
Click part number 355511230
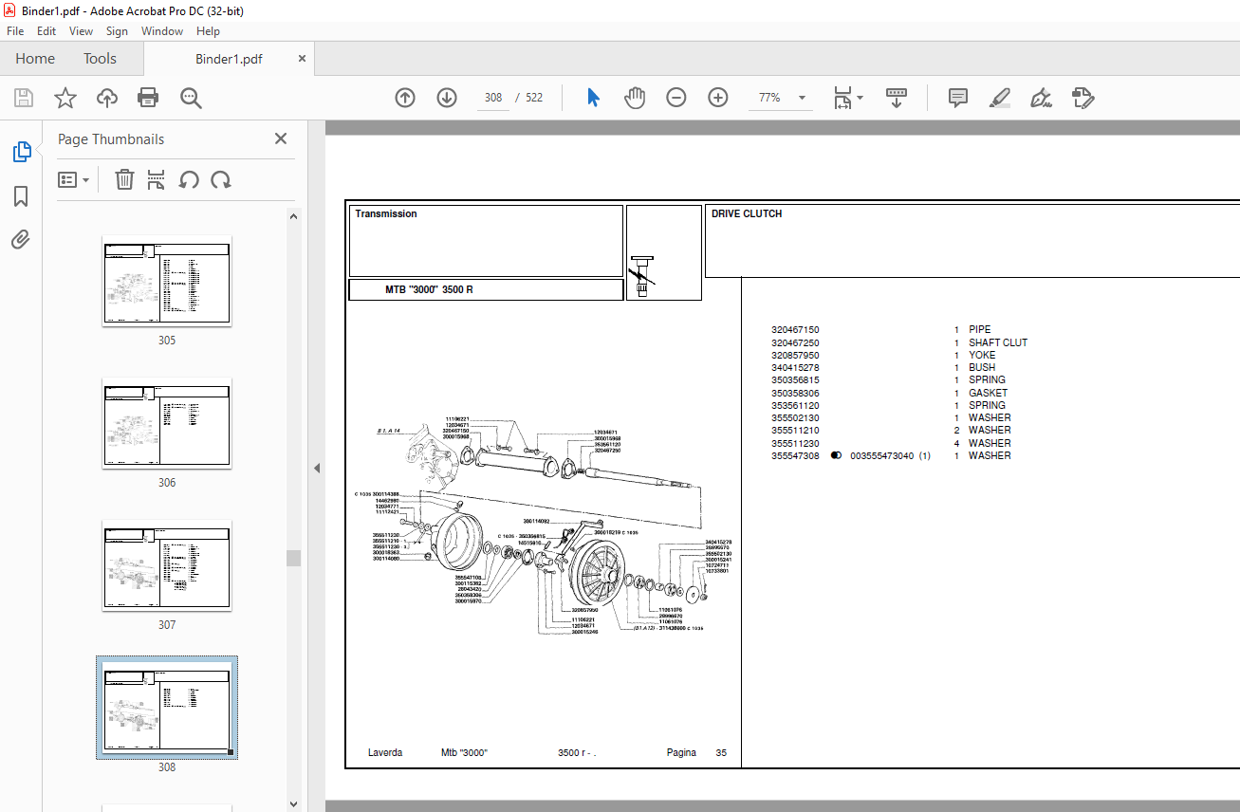click(795, 443)
